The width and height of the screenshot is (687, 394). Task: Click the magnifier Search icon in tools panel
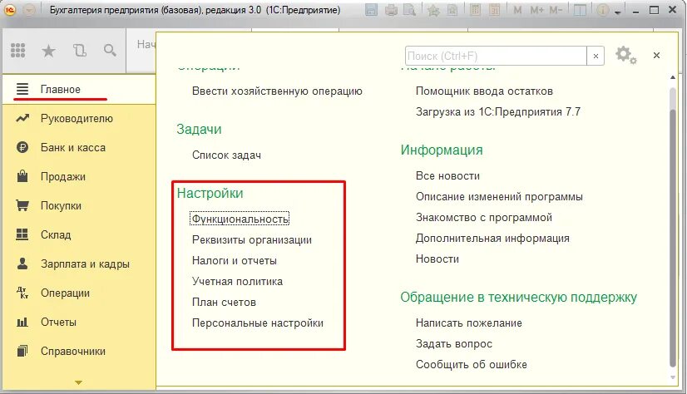pos(110,51)
